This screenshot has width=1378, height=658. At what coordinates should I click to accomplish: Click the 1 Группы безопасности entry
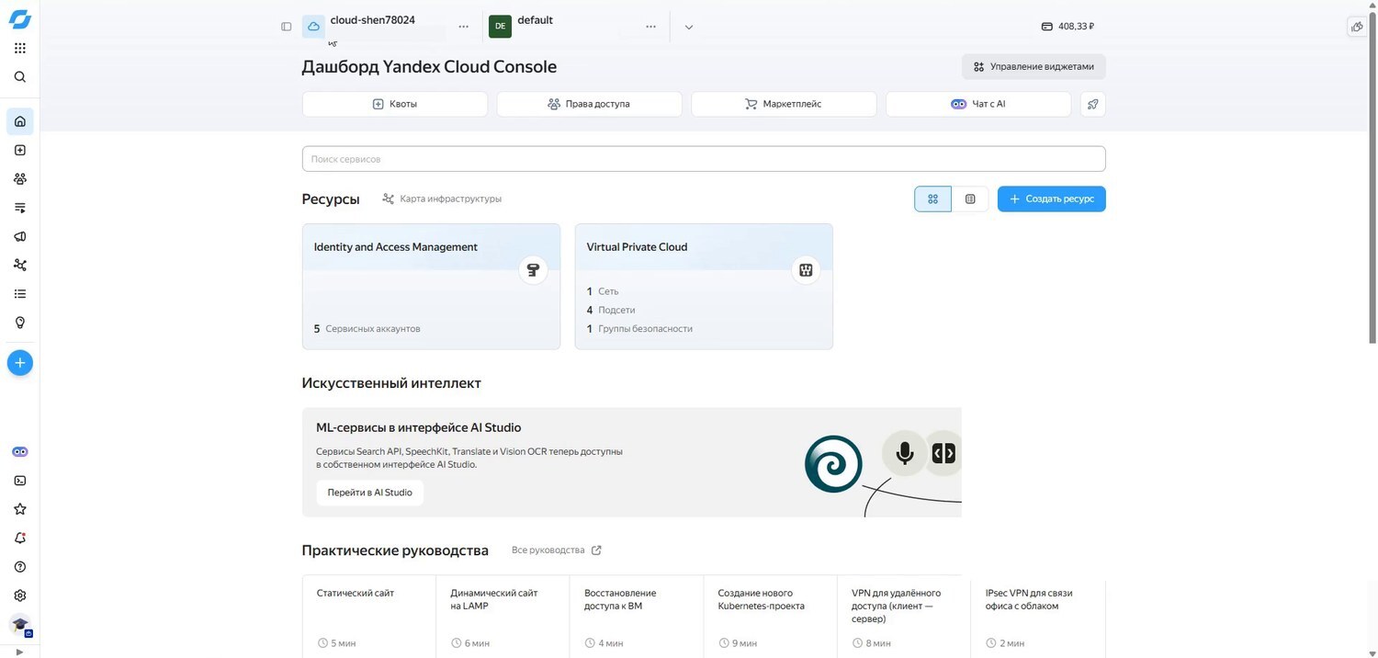coord(639,329)
